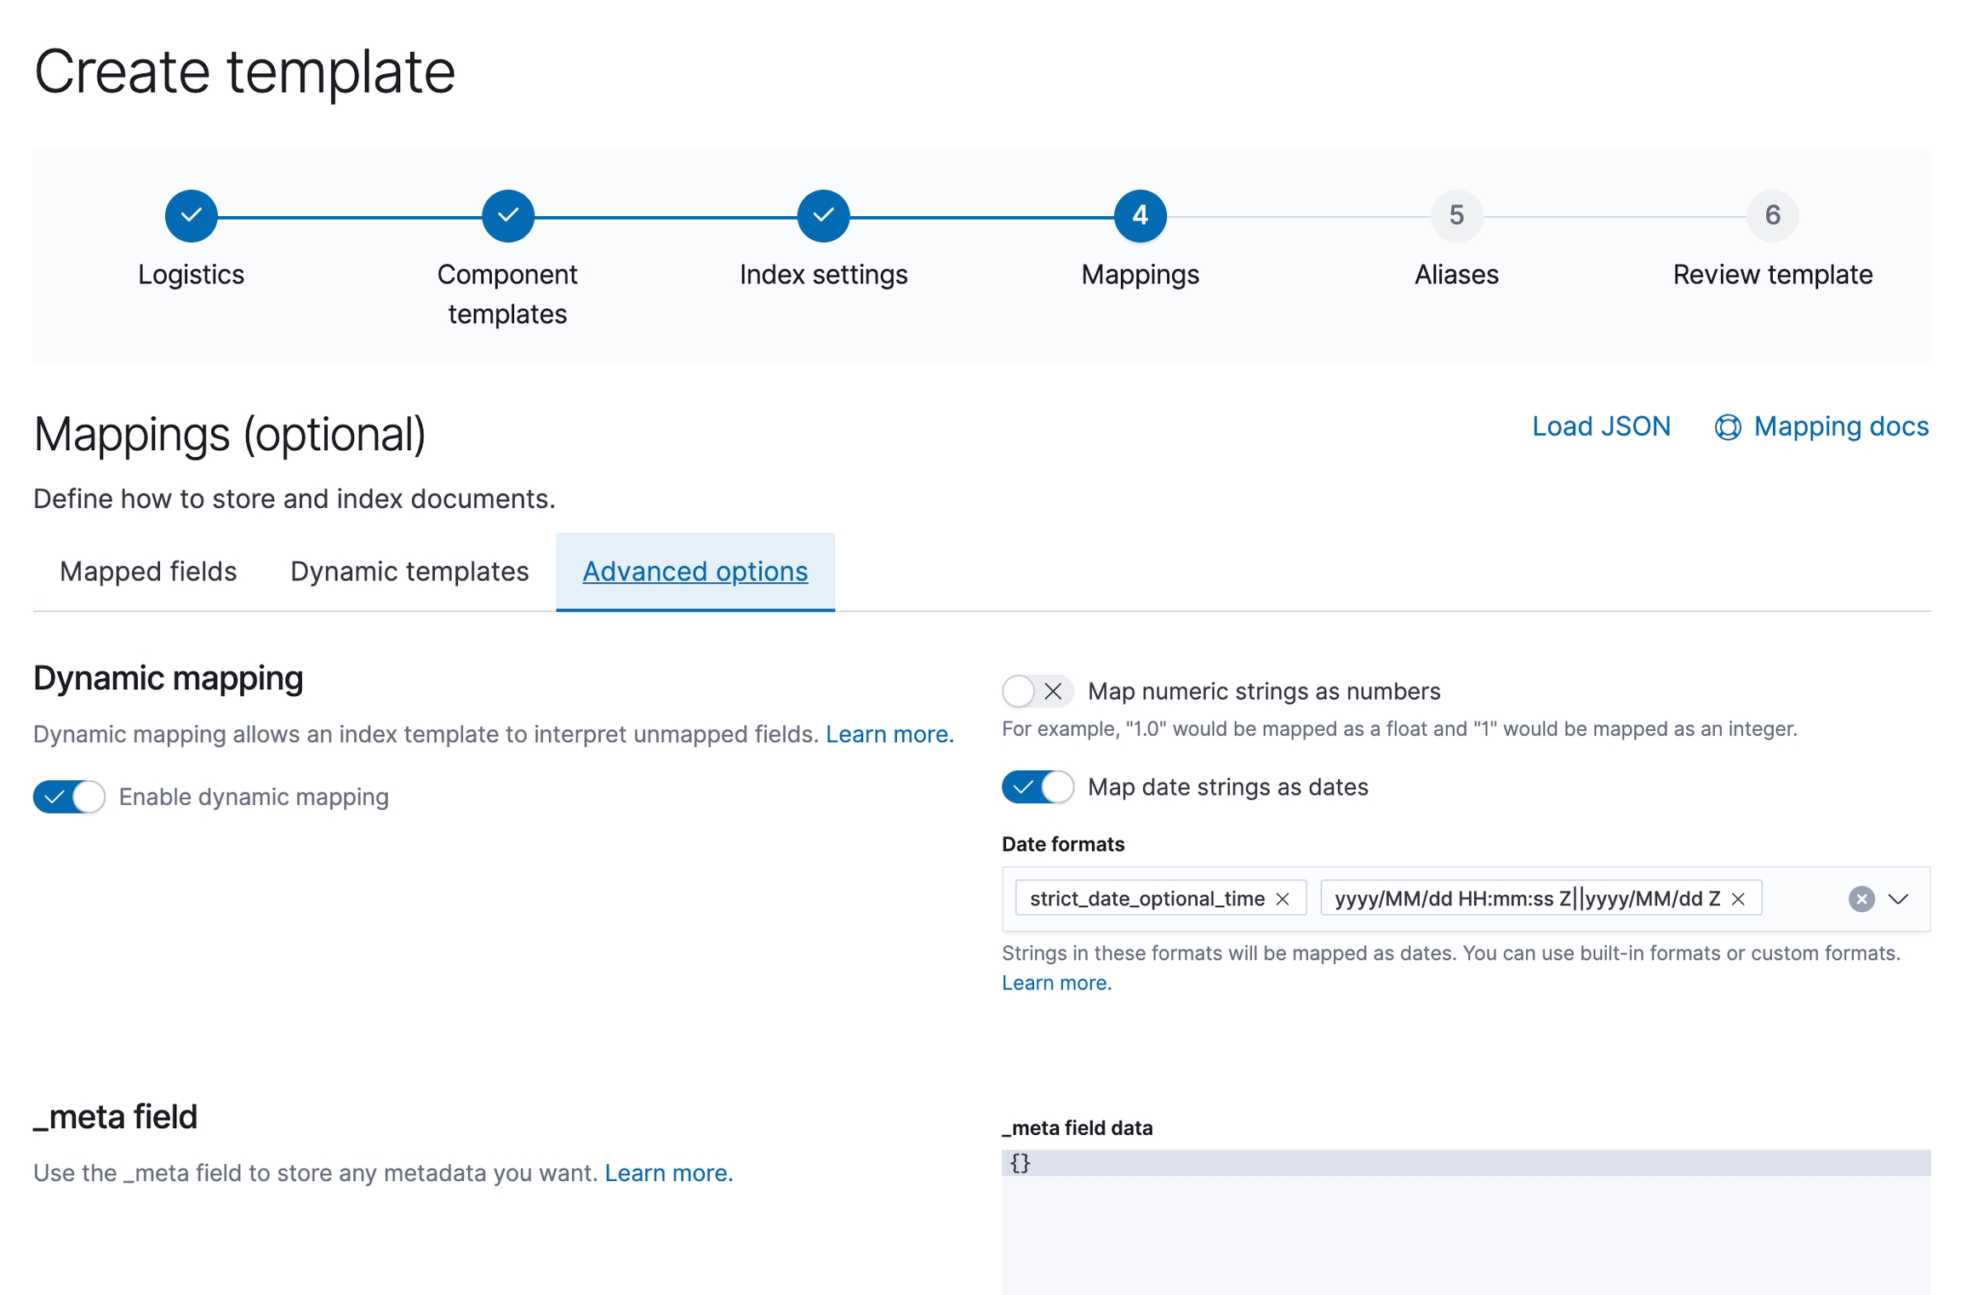This screenshot has width=1961, height=1295.
Task: Remove the strict_date_optional_time format tag
Action: [x=1283, y=899]
